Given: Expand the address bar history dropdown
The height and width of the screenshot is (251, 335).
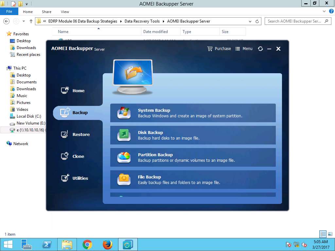Looking at the screenshot, I should coord(250,21).
